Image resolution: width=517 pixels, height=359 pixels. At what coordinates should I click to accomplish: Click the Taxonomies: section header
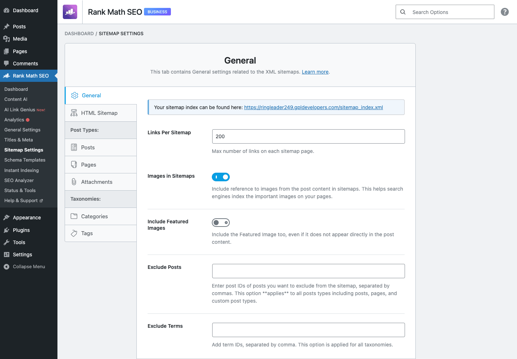(x=101, y=199)
